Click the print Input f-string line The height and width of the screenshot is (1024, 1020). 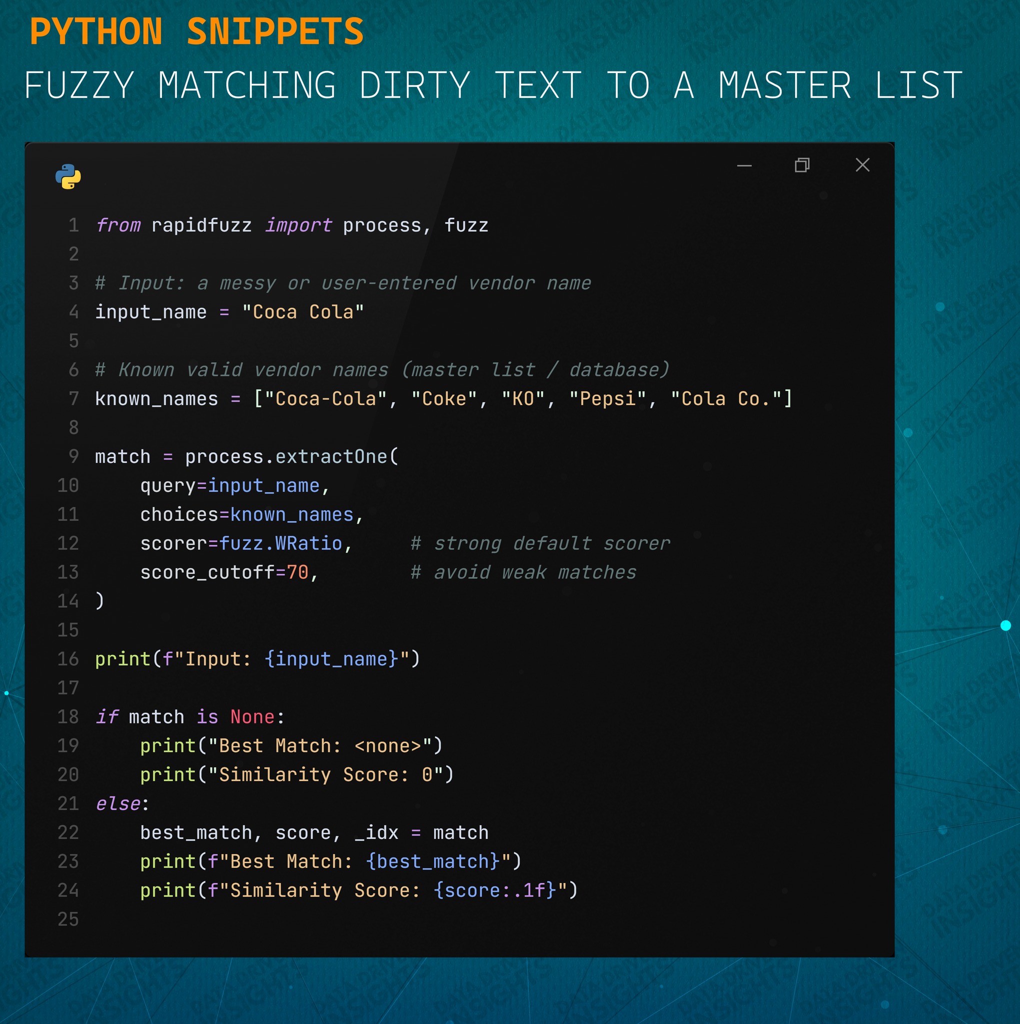pyautogui.click(x=257, y=659)
